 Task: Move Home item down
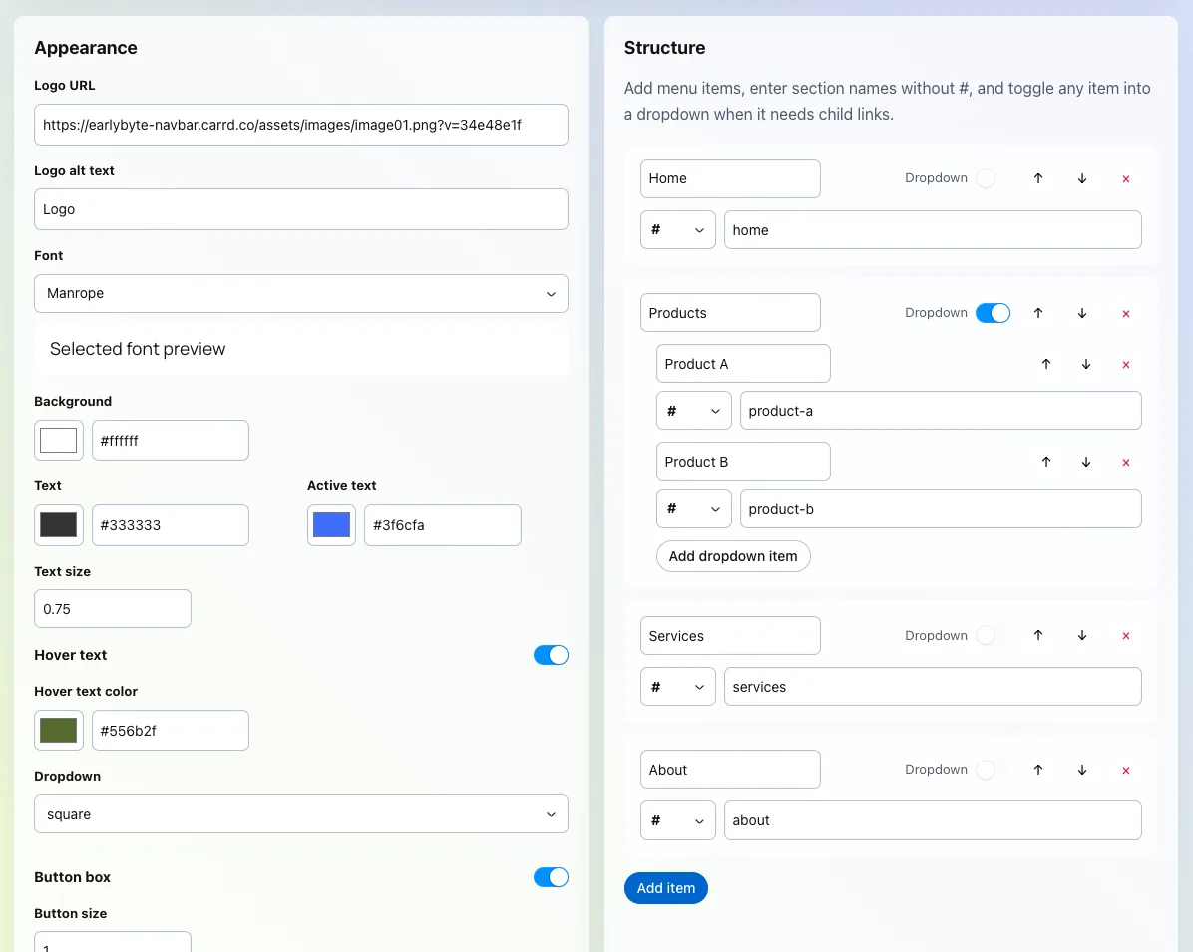[1082, 178]
